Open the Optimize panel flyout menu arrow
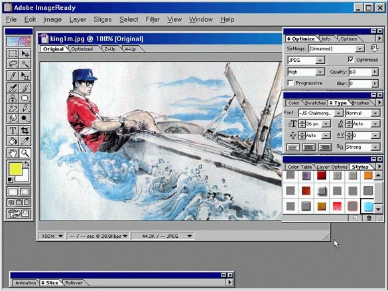Image resolution: width=388 pixels, height=291 pixels. pos(379,39)
